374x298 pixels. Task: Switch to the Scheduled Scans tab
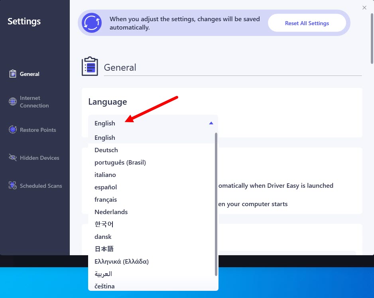41,186
